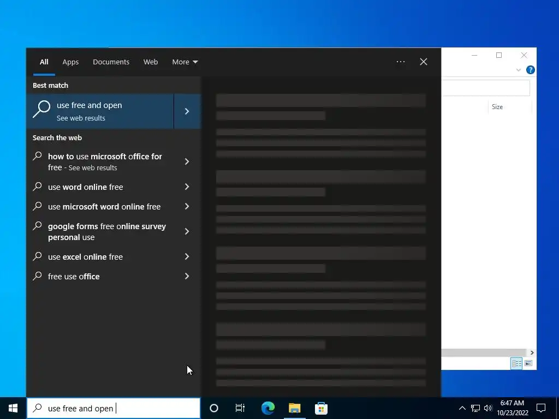Select 'use excel online free' suggestion
This screenshot has height=419, width=559.
coord(100,256)
